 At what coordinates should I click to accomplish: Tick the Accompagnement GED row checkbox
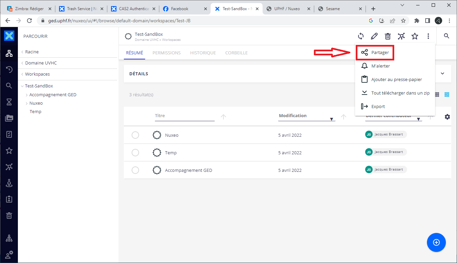135,170
